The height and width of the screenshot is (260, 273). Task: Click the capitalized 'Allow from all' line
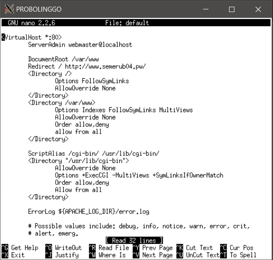pos(78,190)
